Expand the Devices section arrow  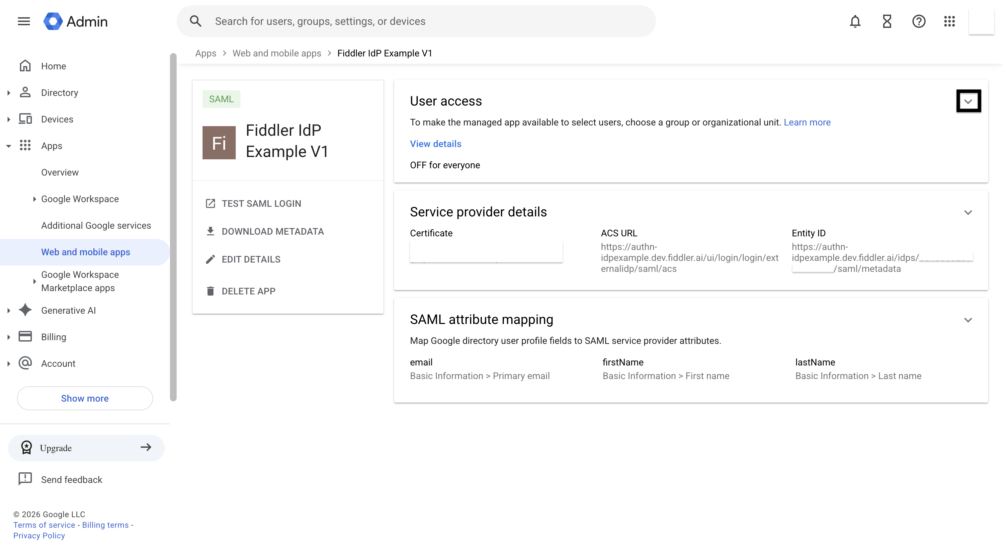(9, 119)
